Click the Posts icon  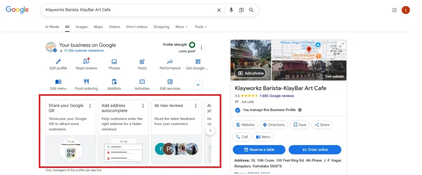click(x=142, y=61)
